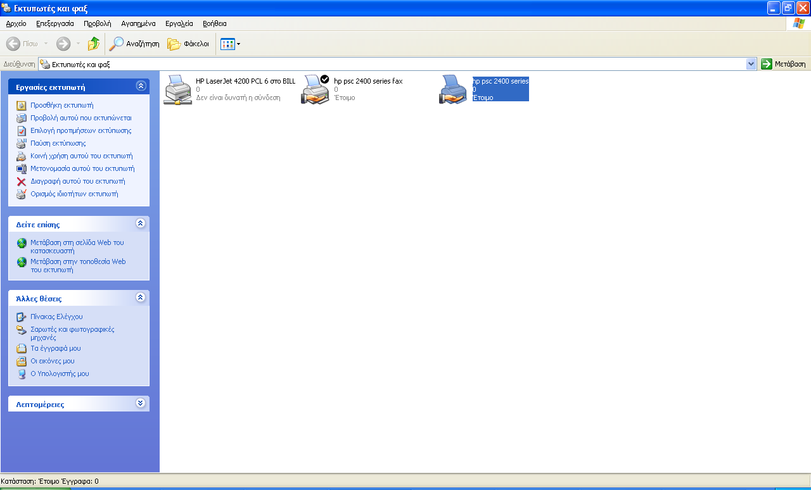Select the hp psc 2400 series printer icon
This screenshot has height=490, width=811.
click(454, 89)
